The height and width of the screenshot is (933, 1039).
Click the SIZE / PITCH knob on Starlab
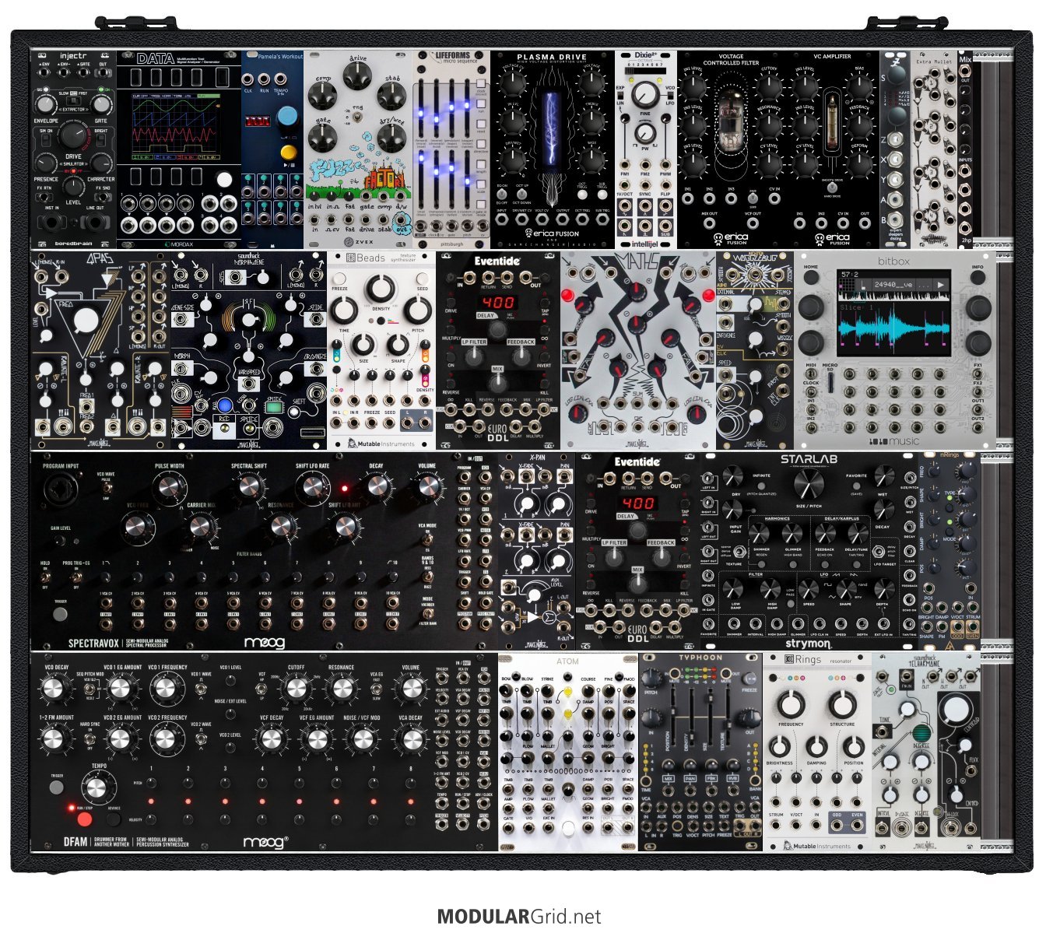808,486
